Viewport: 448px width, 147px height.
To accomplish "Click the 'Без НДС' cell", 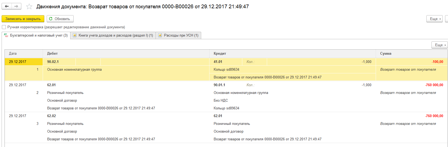I will (221, 100).
